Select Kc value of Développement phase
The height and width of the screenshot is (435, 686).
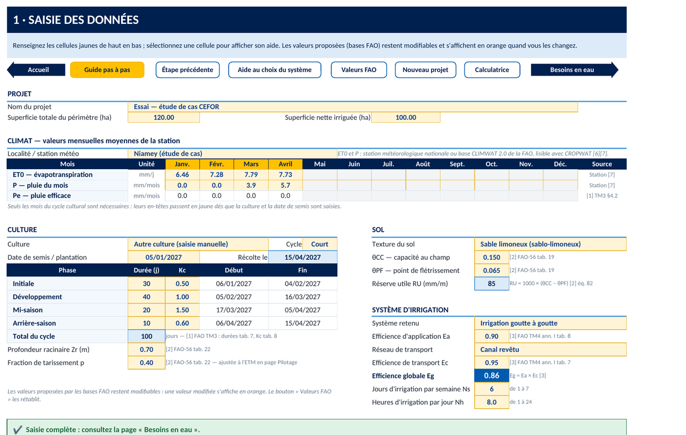click(182, 297)
